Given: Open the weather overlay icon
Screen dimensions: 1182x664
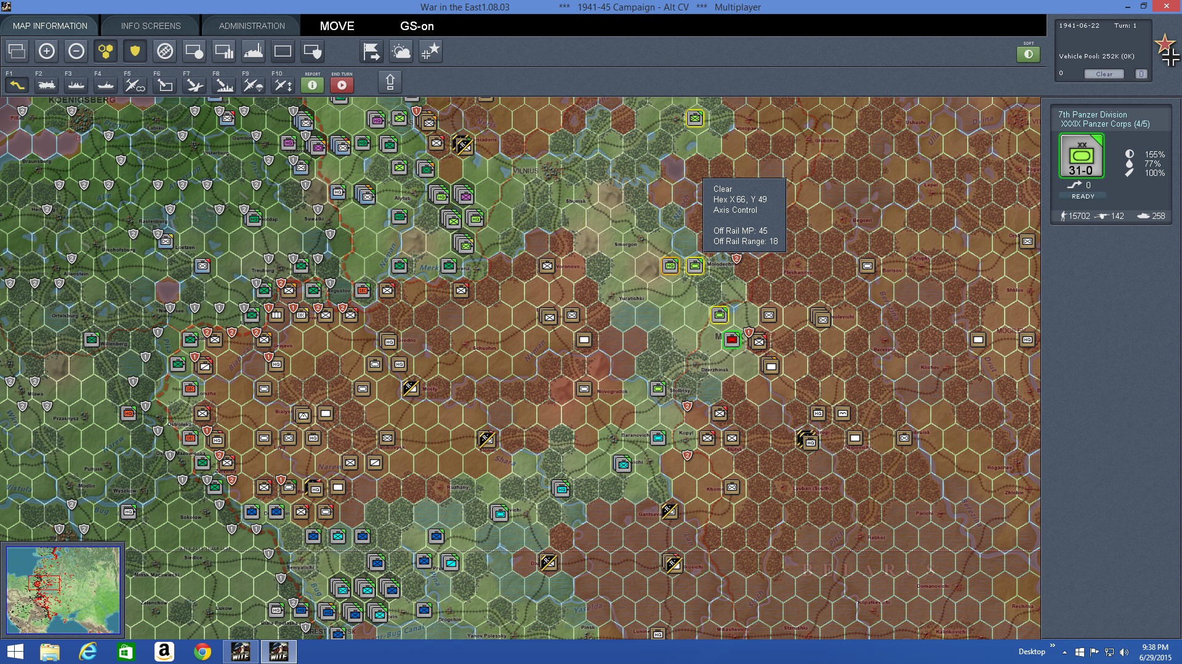Looking at the screenshot, I should (x=401, y=51).
